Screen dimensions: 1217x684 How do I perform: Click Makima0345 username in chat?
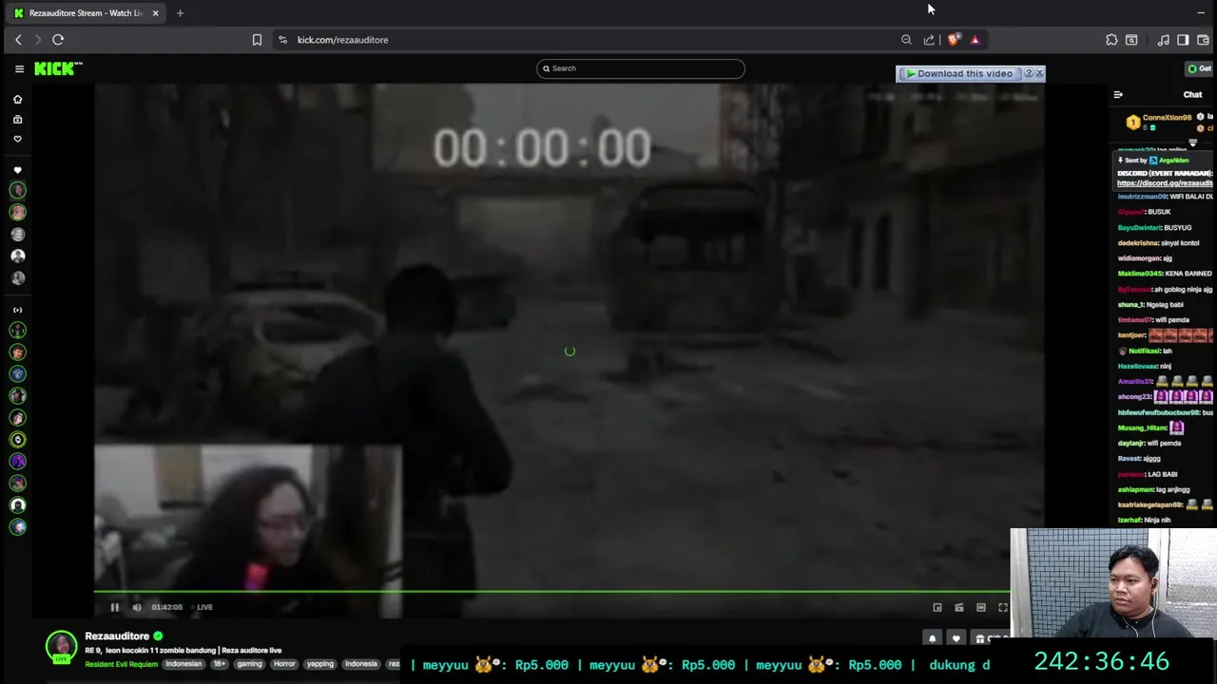click(1140, 274)
